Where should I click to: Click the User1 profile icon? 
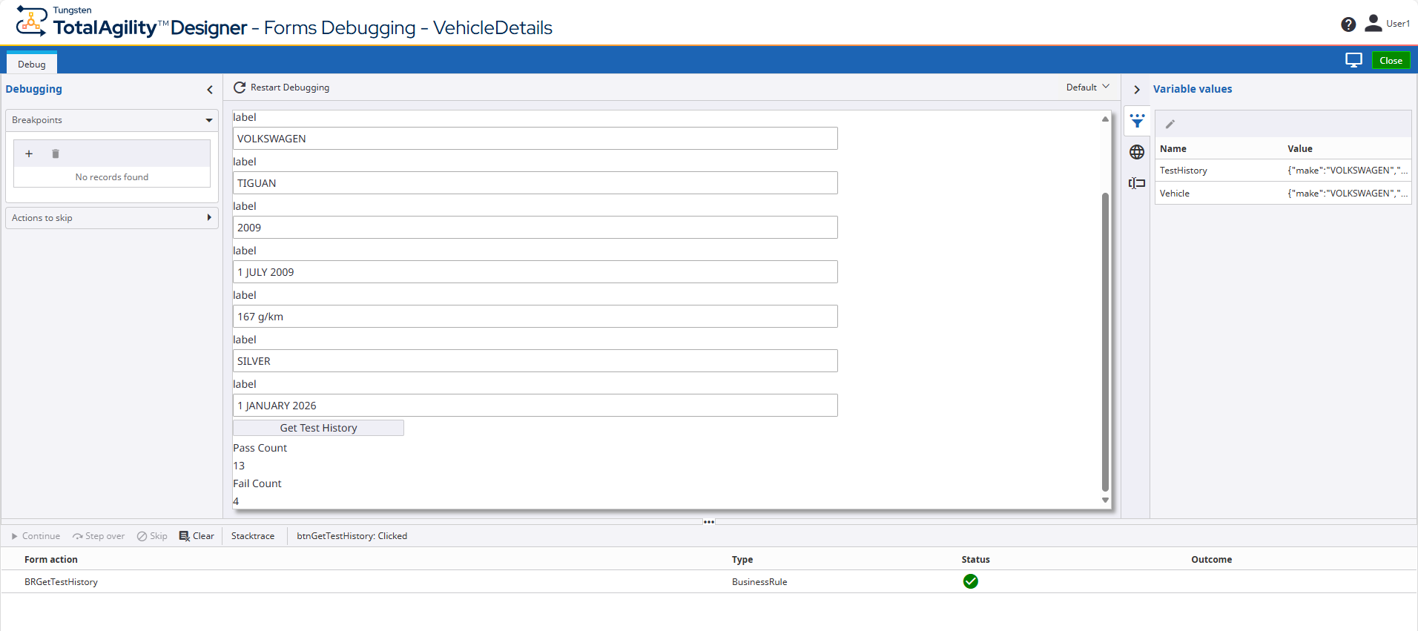[x=1374, y=24]
